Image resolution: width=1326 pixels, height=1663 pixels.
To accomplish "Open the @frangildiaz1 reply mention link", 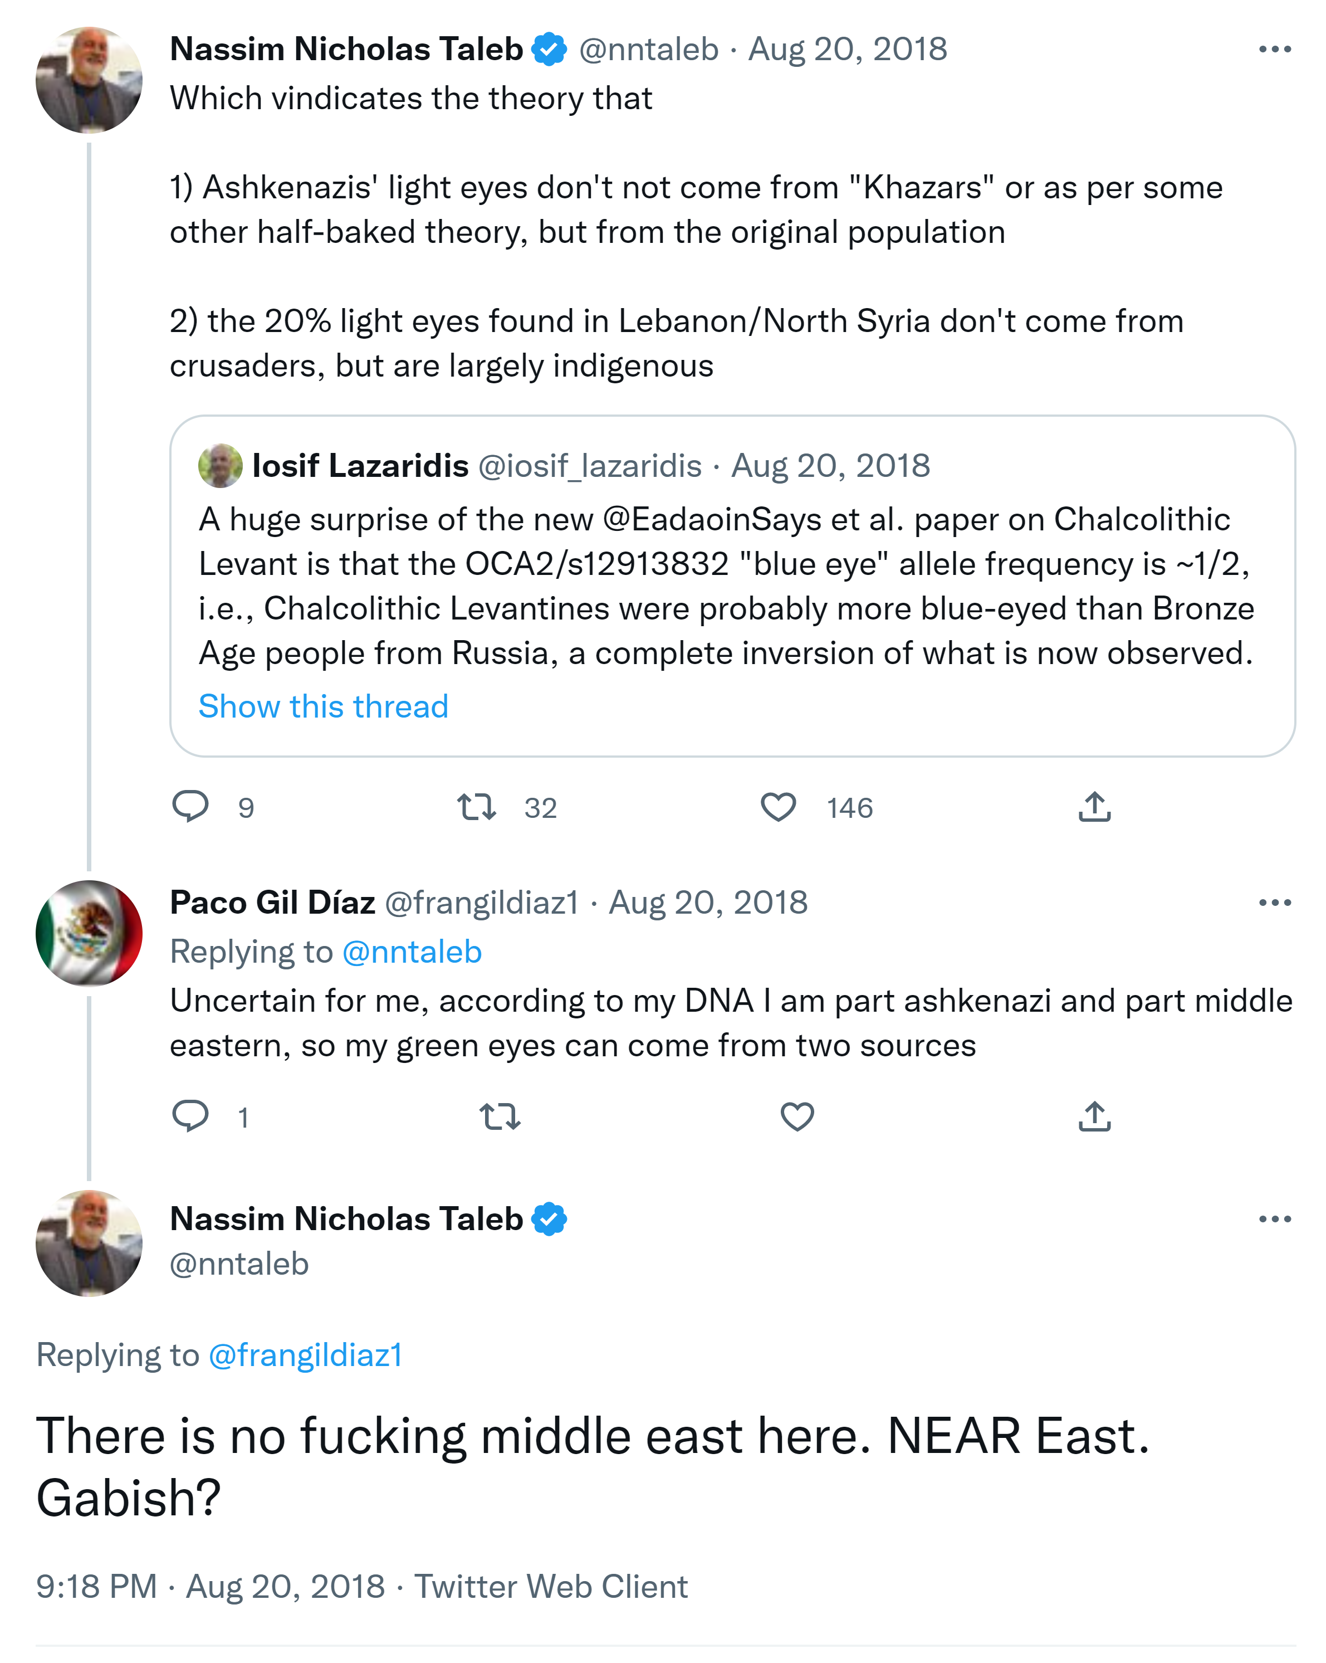I will (x=306, y=1355).
